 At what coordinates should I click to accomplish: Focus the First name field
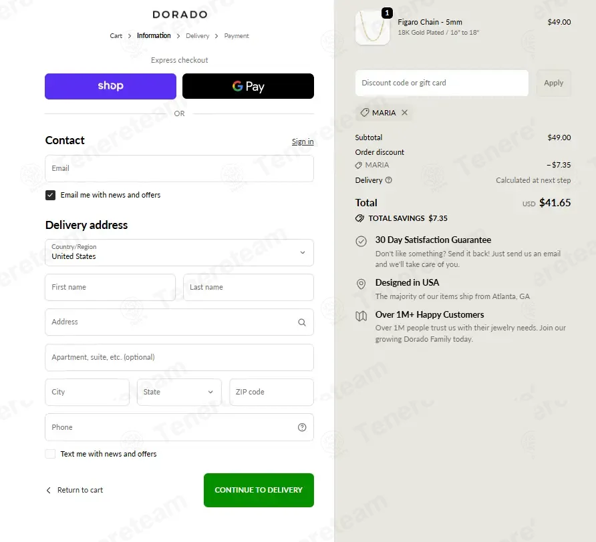tap(110, 287)
